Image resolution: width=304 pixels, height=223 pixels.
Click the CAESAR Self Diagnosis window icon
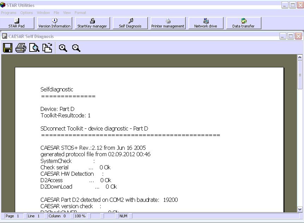pyautogui.click(x=5, y=36)
